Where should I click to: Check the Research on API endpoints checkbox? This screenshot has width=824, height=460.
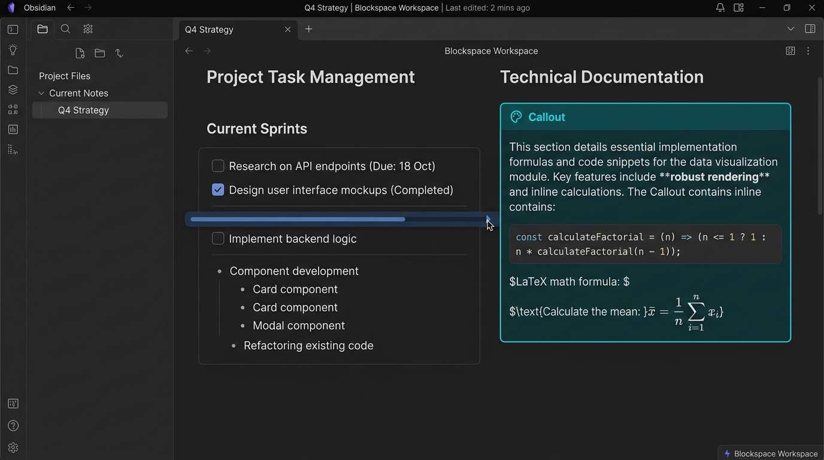(x=218, y=166)
